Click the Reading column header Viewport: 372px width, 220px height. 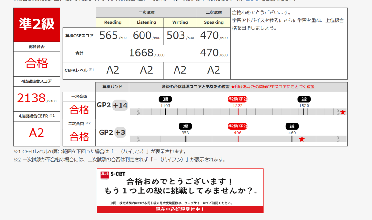[x=113, y=22]
